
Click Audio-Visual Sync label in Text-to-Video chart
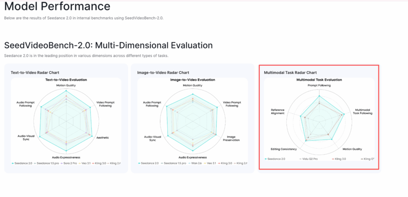click(x=25, y=138)
